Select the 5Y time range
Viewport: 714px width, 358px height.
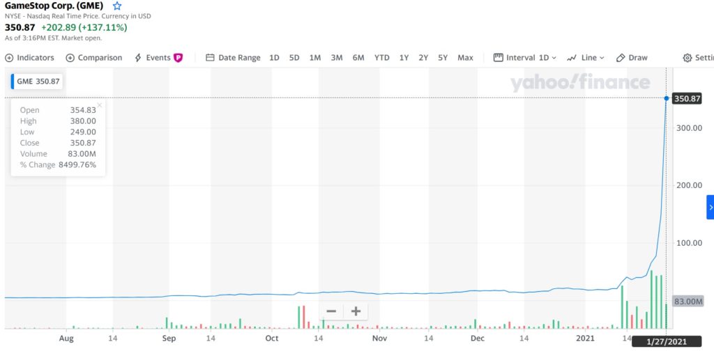pos(443,58)
